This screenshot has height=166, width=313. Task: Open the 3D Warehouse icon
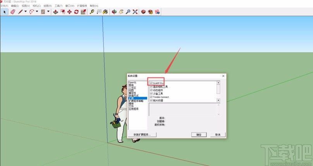pos(143,12)
